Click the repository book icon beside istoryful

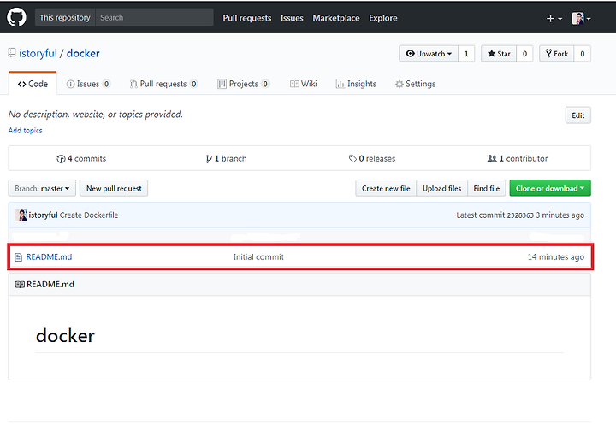click(12, 53)
